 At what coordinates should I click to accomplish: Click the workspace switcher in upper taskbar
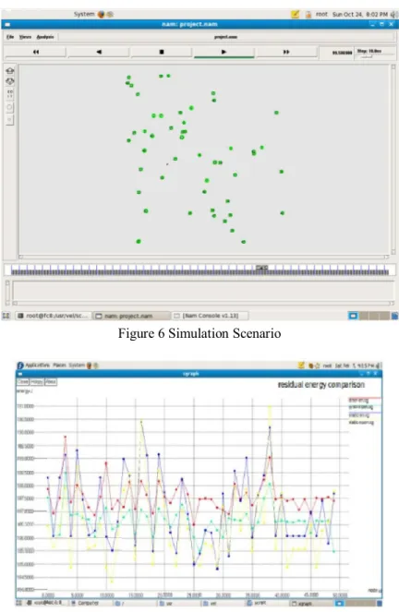point(369,316)
